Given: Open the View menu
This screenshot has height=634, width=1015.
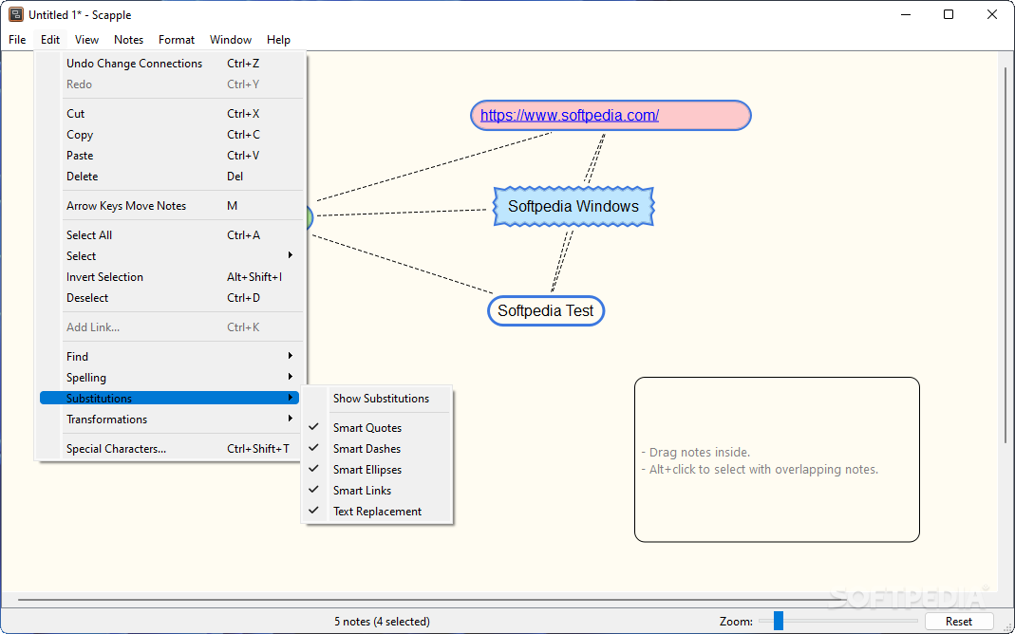Looking at the screenshot, I should pos(86,40).
